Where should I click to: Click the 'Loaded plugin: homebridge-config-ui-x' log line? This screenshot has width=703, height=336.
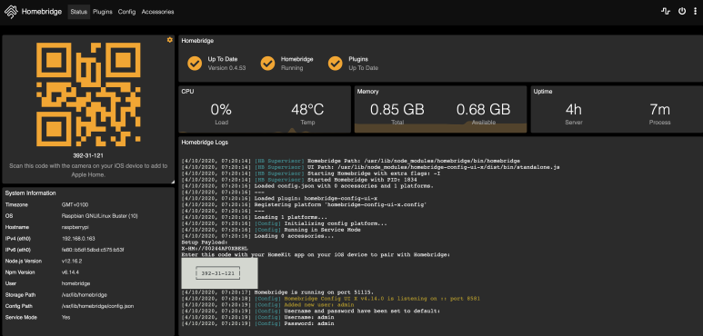(x=279, y=198)
